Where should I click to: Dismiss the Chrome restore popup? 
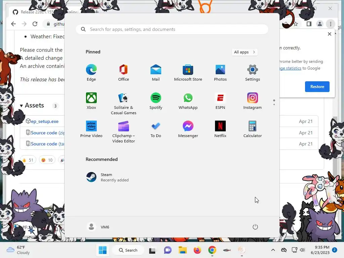[329, 34]
